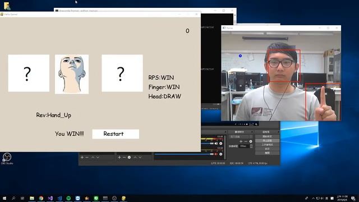Open Chrome from the taskbar
Viewport: 359px width, 202px height.
coord(41,198)
